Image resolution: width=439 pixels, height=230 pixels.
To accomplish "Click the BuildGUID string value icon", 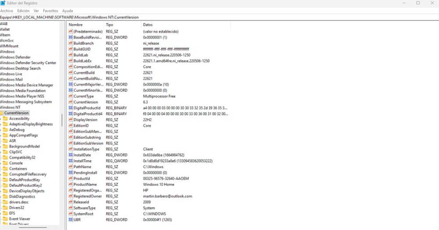I will [71, 49].
